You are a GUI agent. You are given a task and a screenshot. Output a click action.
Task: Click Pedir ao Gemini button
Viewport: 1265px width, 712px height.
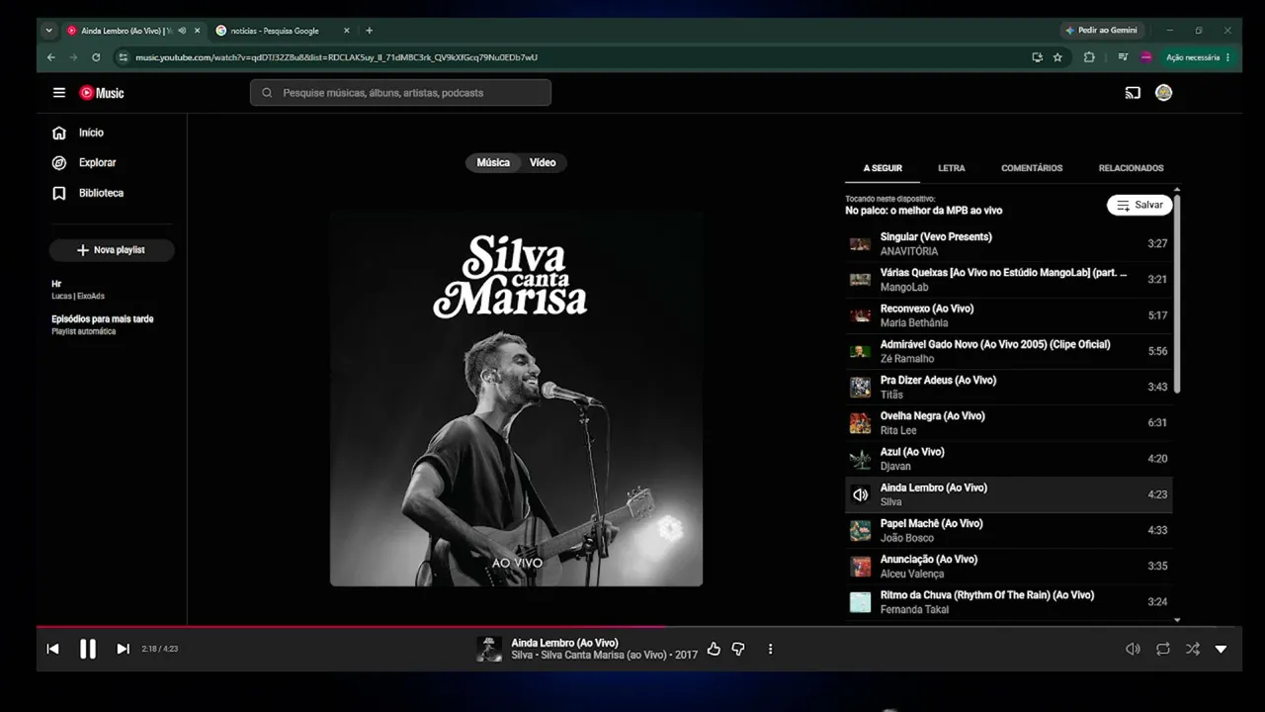[1102, 31]
